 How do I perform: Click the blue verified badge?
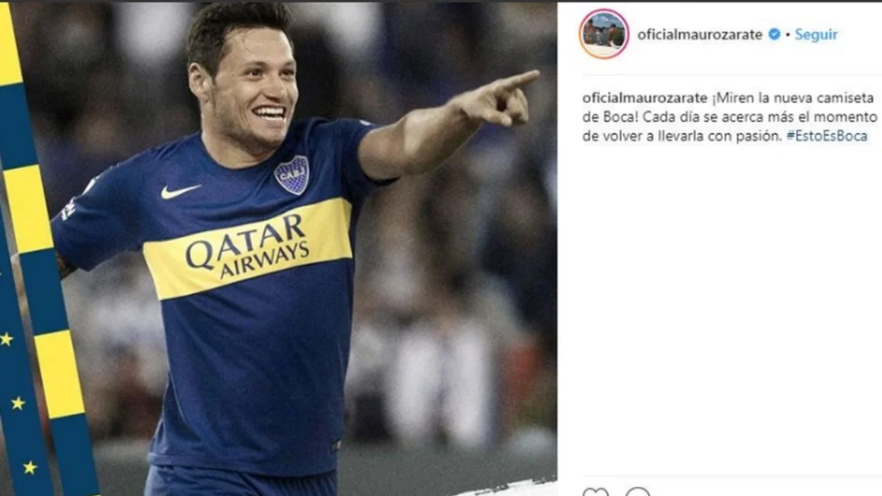pyautogui.click(x=774, y=34)
